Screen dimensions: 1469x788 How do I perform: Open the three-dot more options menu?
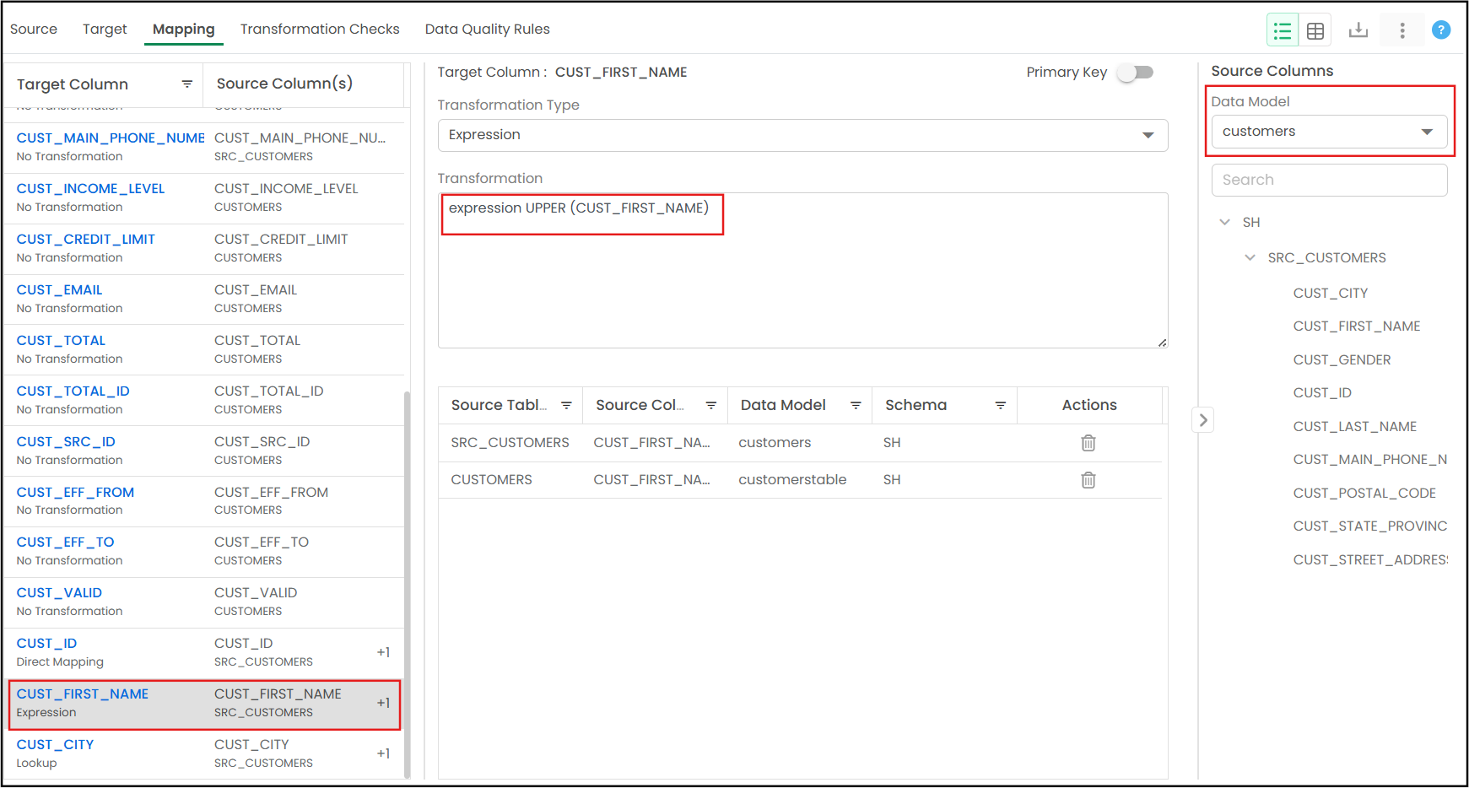coord(1402,30)
